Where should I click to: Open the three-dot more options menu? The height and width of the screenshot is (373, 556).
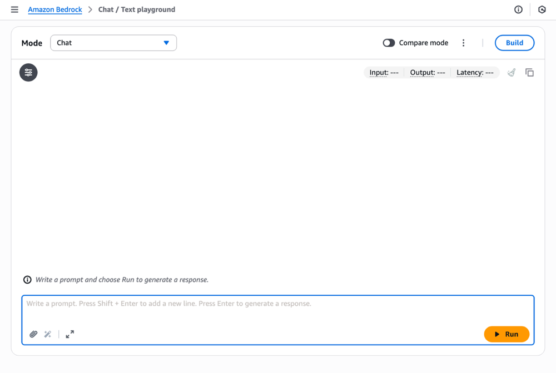coord(464,43)
